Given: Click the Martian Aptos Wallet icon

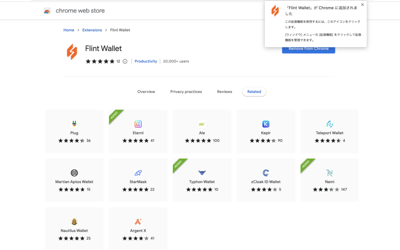Looking at the screenshot, I should pyautogui.click(x=74, y=173).
